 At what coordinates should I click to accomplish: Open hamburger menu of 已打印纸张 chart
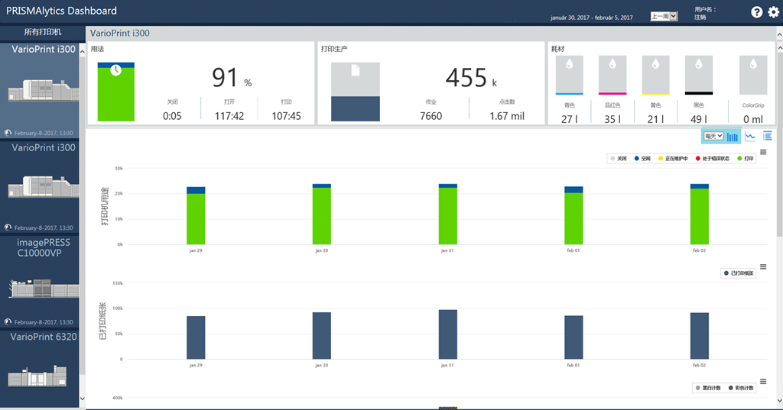point(763,267)
